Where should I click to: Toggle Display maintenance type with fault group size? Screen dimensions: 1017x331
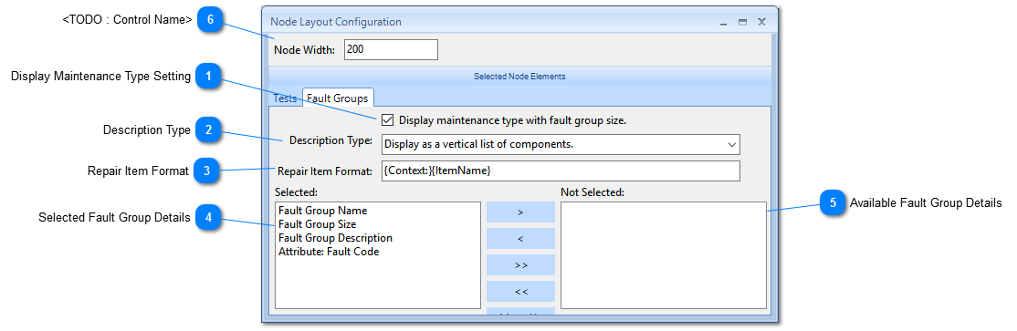[x=388, y=119]
